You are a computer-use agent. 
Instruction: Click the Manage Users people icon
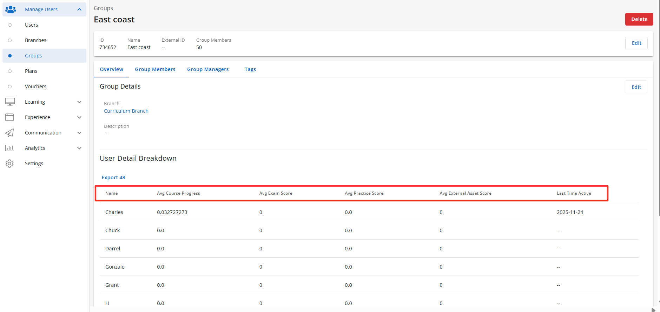click(x=11, y=9)
